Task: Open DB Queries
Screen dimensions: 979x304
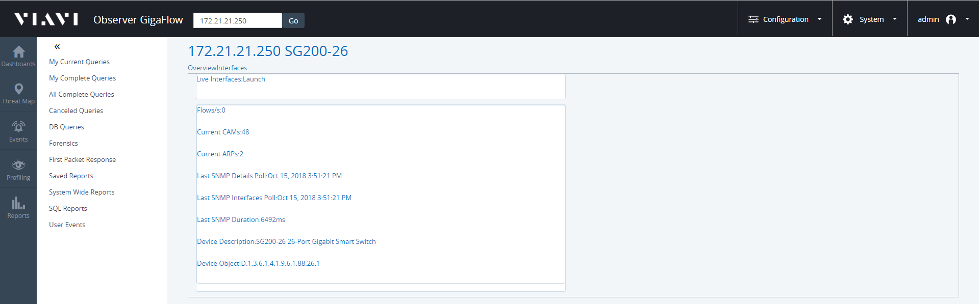Action: coord(66,127)
